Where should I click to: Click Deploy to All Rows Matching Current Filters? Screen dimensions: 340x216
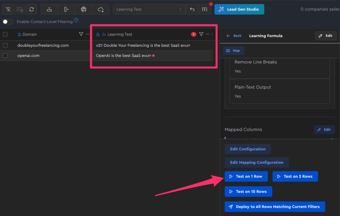[275, 207]
